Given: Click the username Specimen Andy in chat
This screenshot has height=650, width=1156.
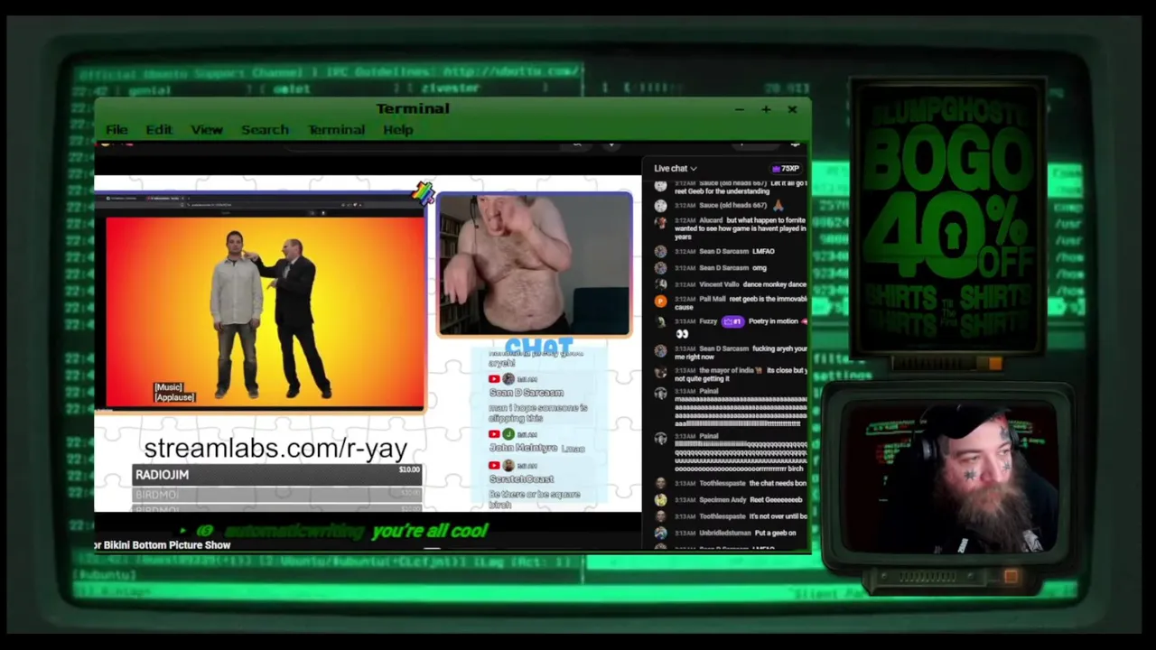Looking at the screenshot, I should 722,499.
